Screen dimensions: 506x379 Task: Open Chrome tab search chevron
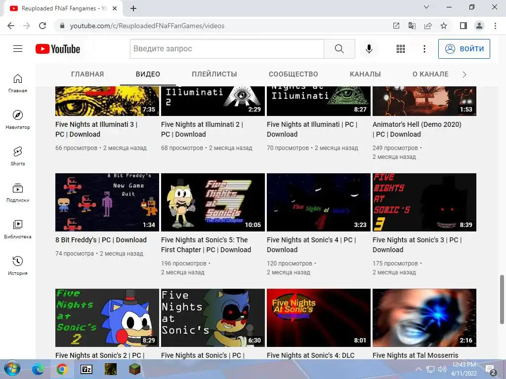(426, 7)
